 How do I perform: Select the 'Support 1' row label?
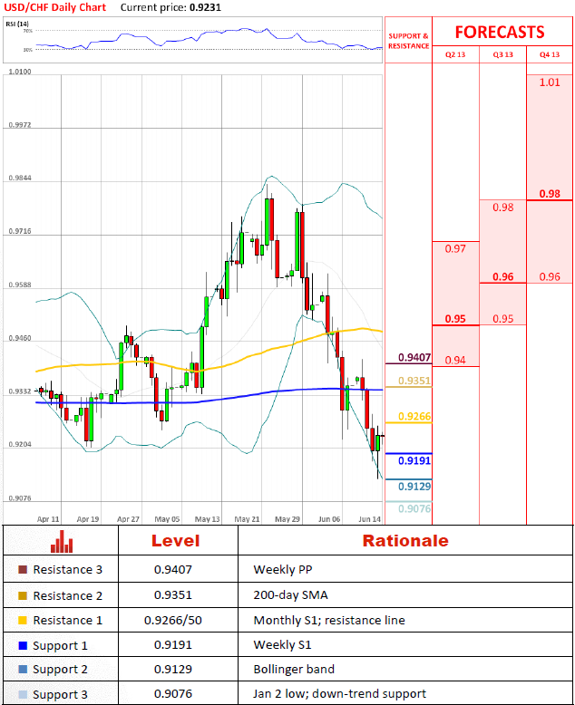pos(60,646)
